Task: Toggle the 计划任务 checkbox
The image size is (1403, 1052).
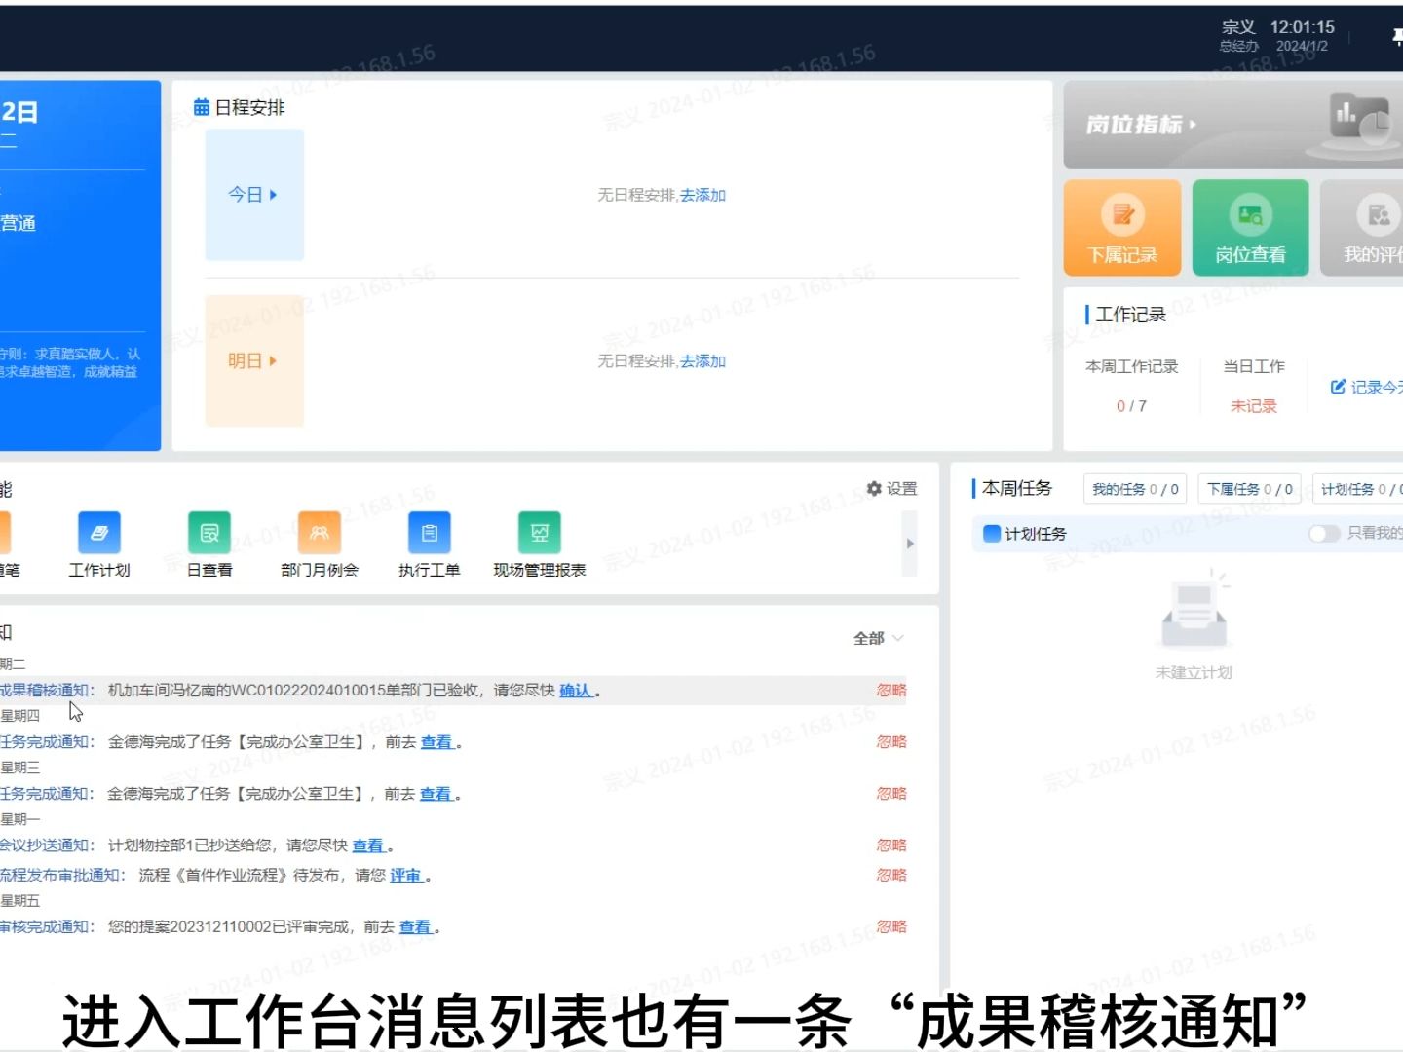Action: coord(988,534)
